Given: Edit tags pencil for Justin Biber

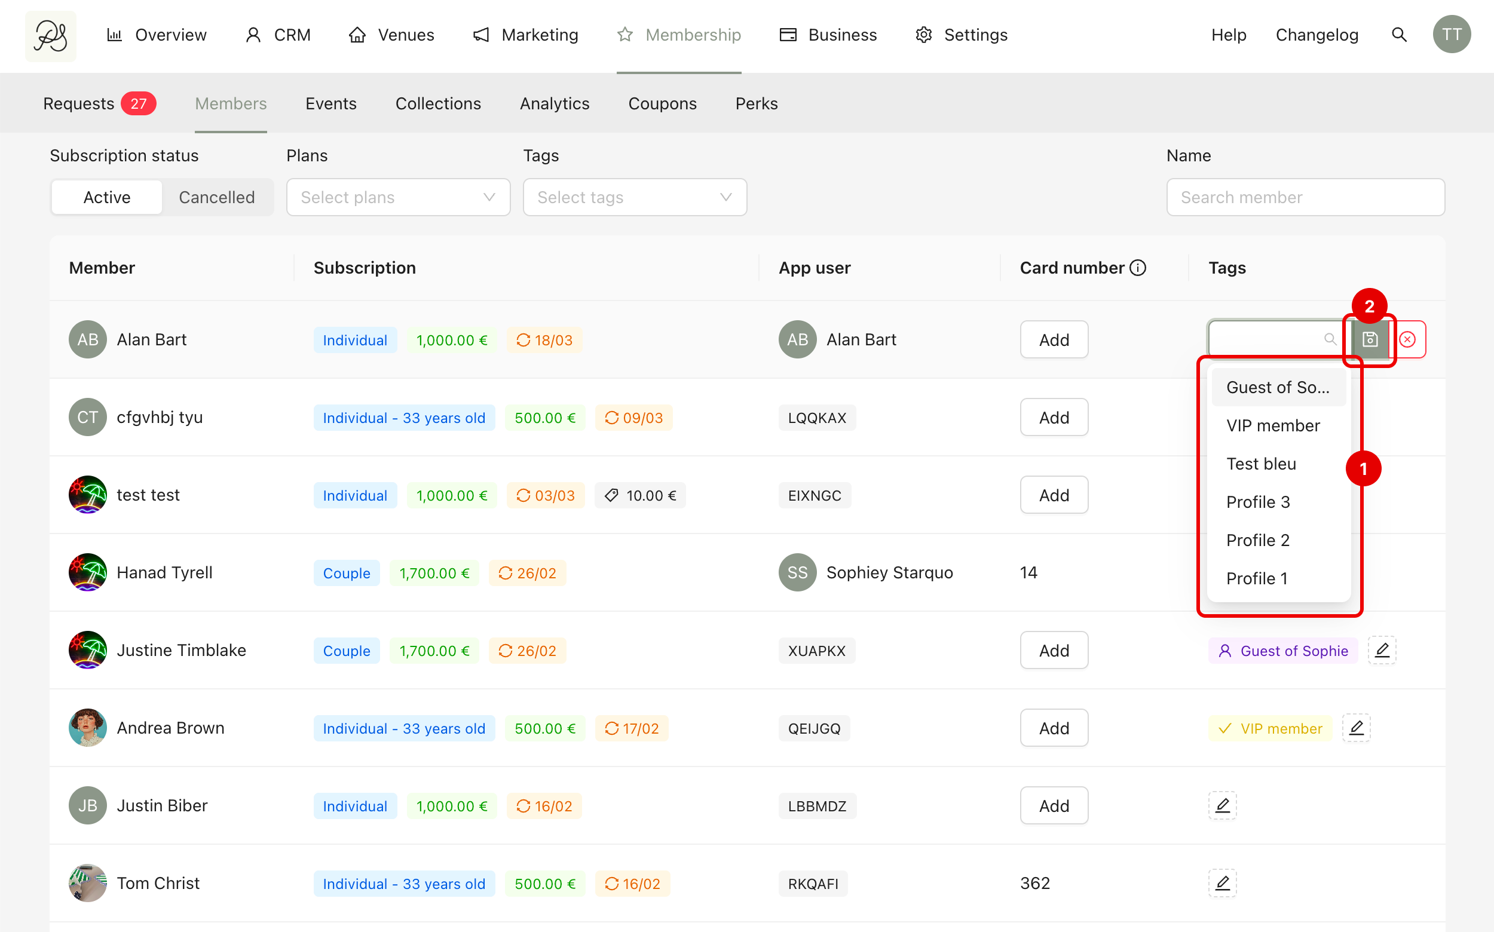Looking at the screenshot, I should coord(1222,805).
